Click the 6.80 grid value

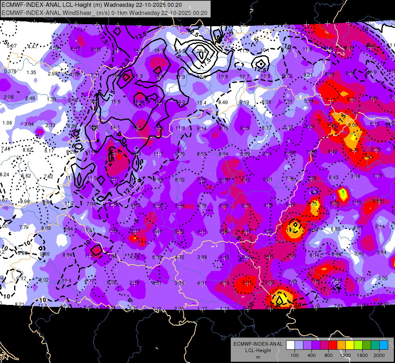coord(335,229)
